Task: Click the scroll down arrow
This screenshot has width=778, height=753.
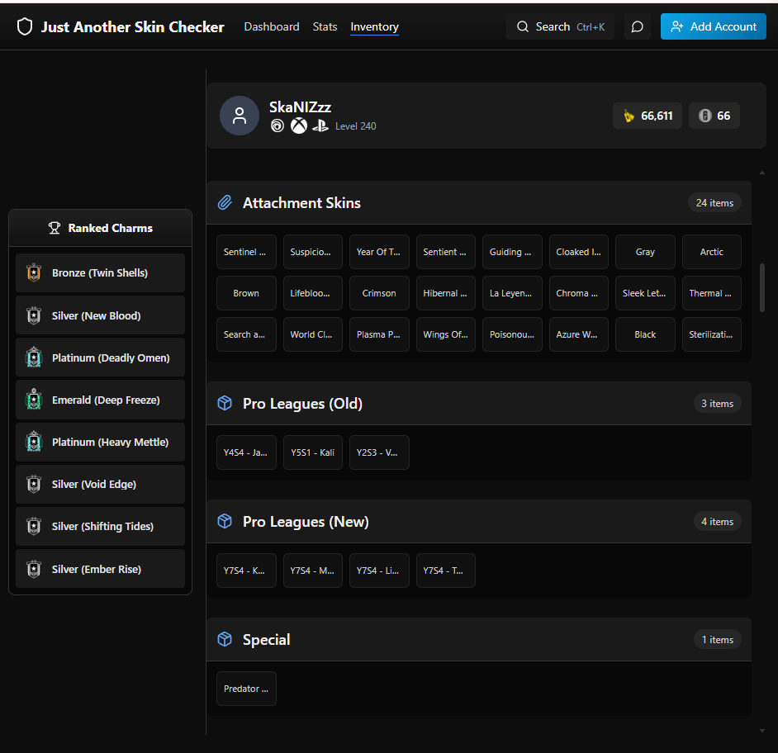Action: (x=762, y=731)
